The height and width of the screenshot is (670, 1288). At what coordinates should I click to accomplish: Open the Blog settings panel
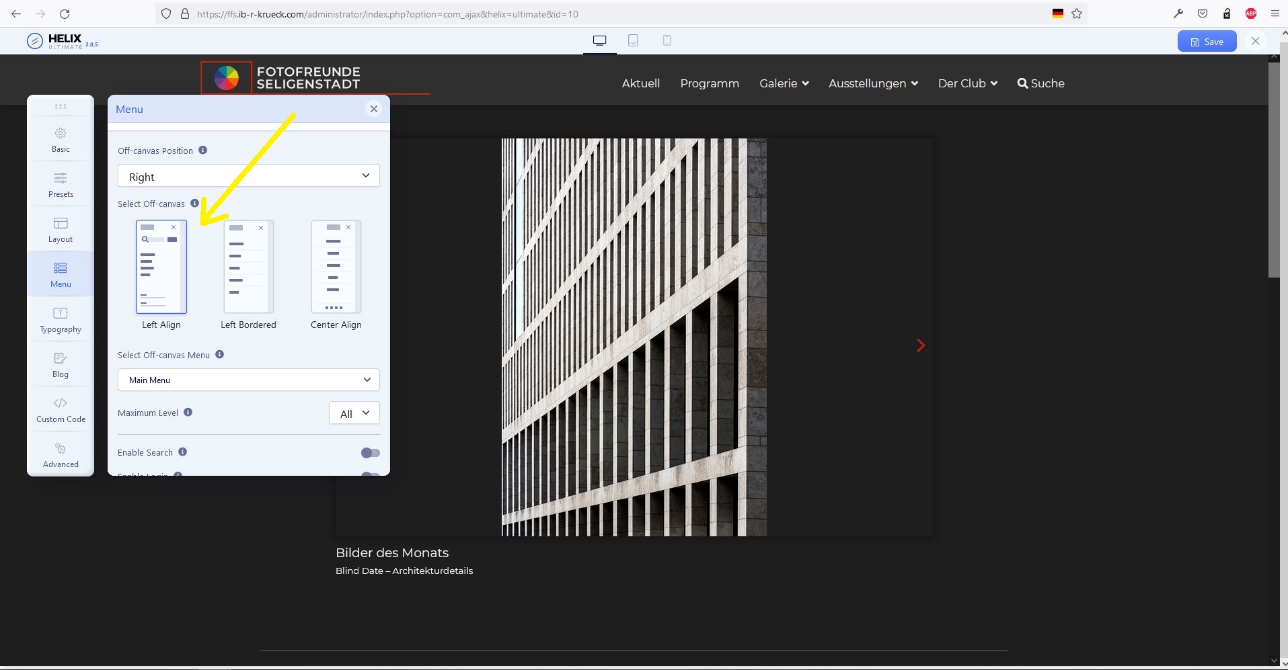tap(61, 365)
